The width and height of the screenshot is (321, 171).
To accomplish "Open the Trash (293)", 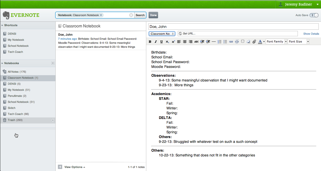I will pyautogui.click(x=28, y=120).
